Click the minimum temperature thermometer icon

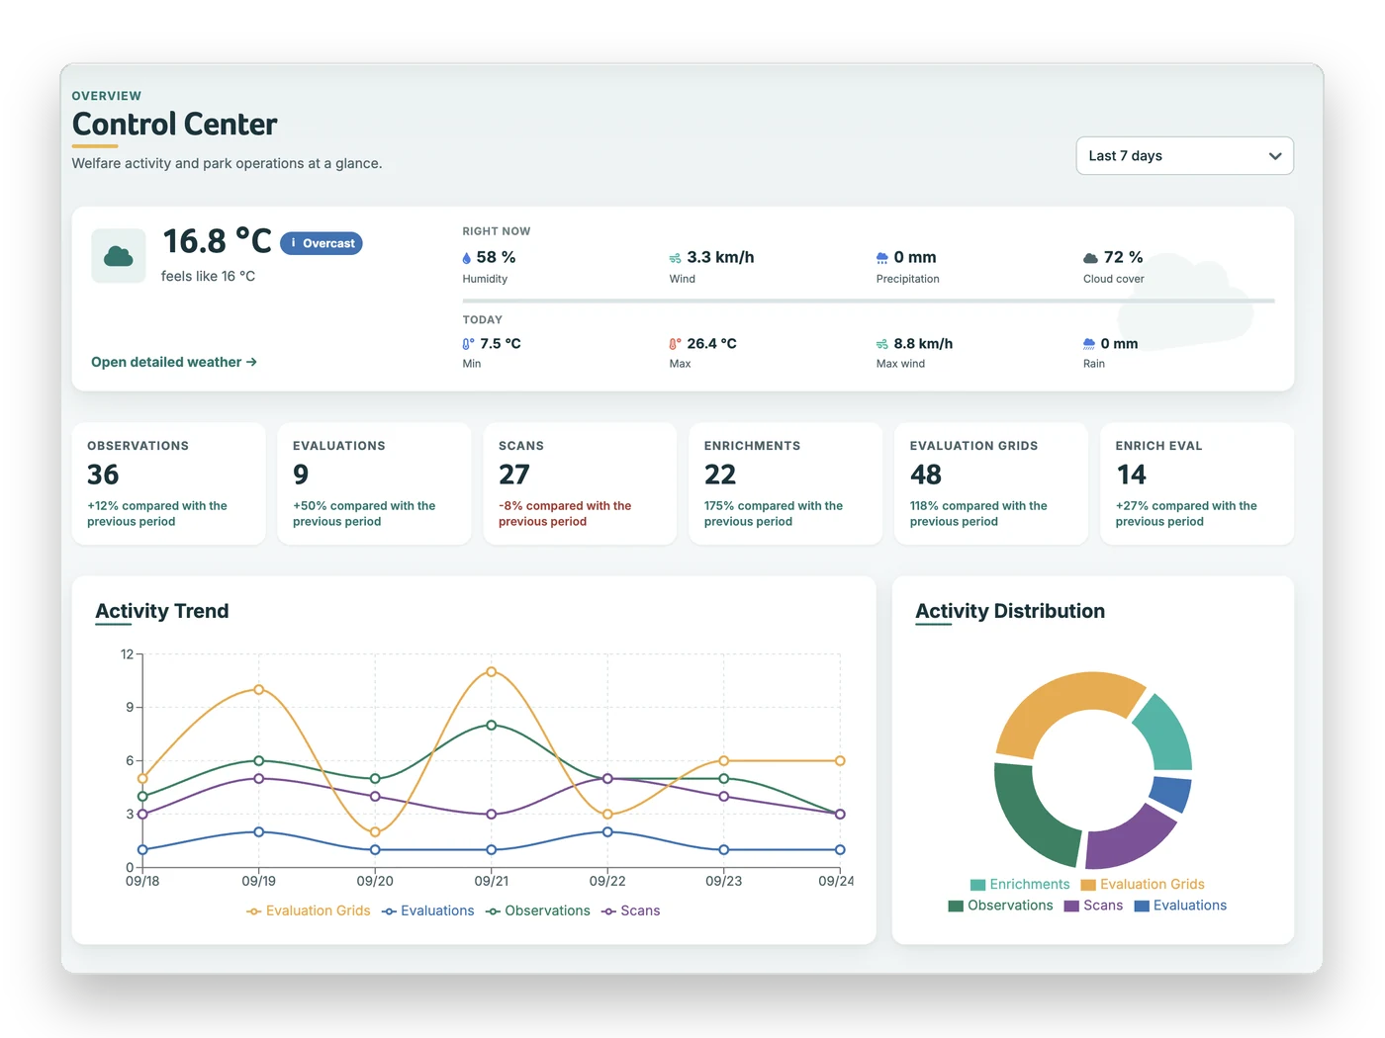[x=468, y=344]
